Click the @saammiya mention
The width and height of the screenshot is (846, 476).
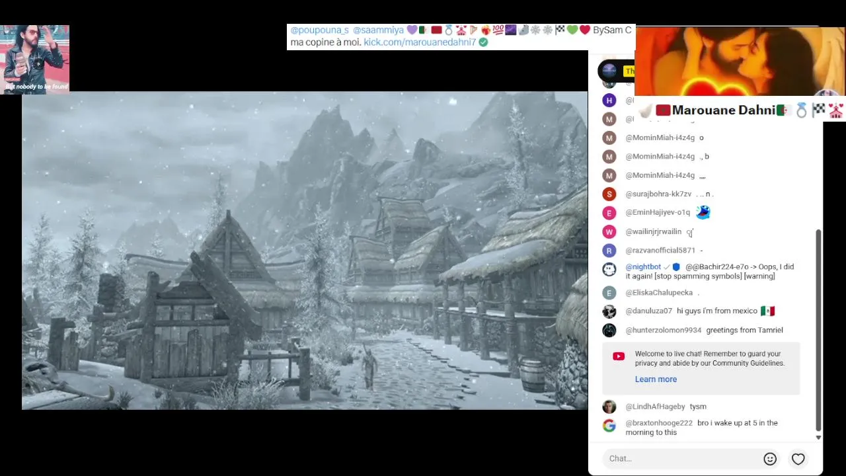[x=378, y=30]
